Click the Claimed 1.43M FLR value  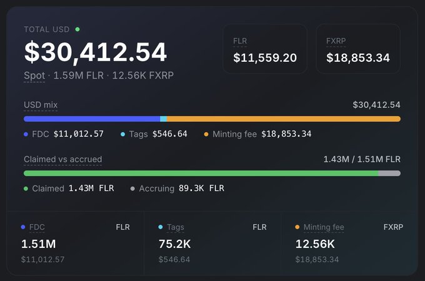pos(91,188)
